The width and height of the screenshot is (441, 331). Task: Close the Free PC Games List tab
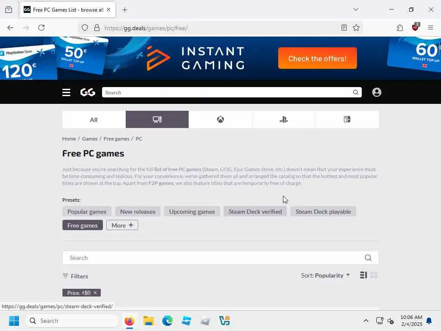(109, 9)
